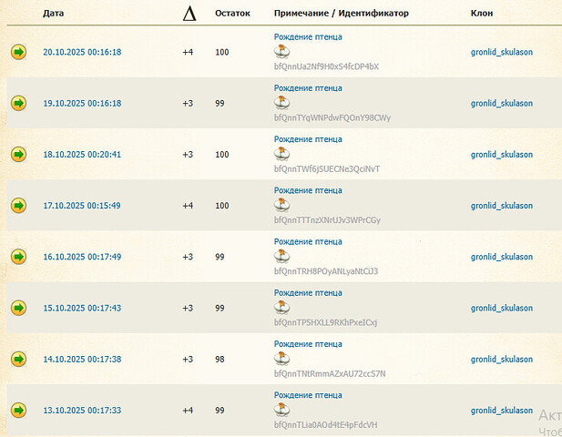Click the chick icon above bfQnnTWf6jSUECNe3QciNvT

click(x=282, y=154)
